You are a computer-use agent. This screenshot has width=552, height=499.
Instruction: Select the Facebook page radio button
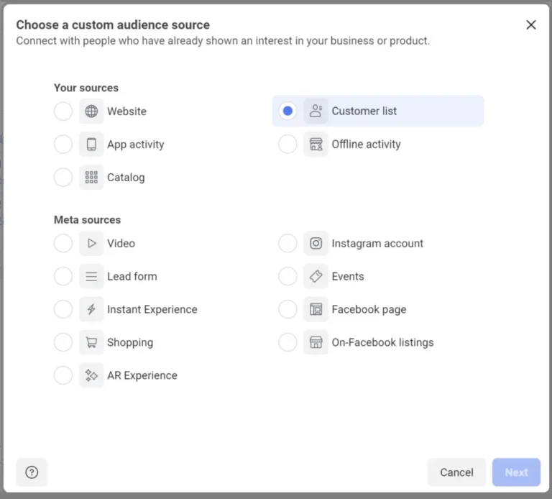[x=287, y=310]
